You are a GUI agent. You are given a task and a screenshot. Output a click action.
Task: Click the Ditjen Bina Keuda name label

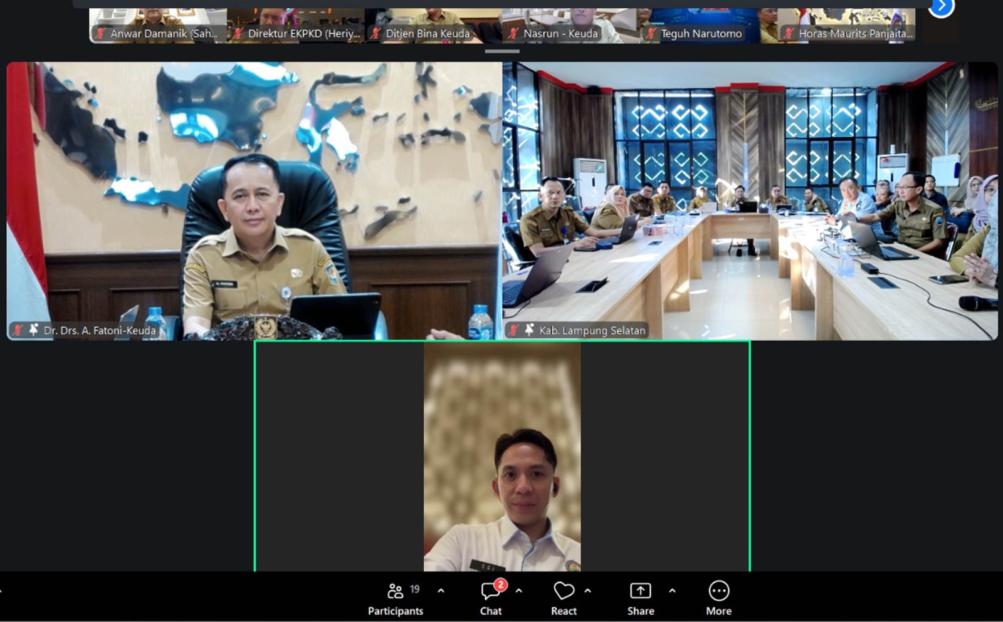tap(428, 34)
